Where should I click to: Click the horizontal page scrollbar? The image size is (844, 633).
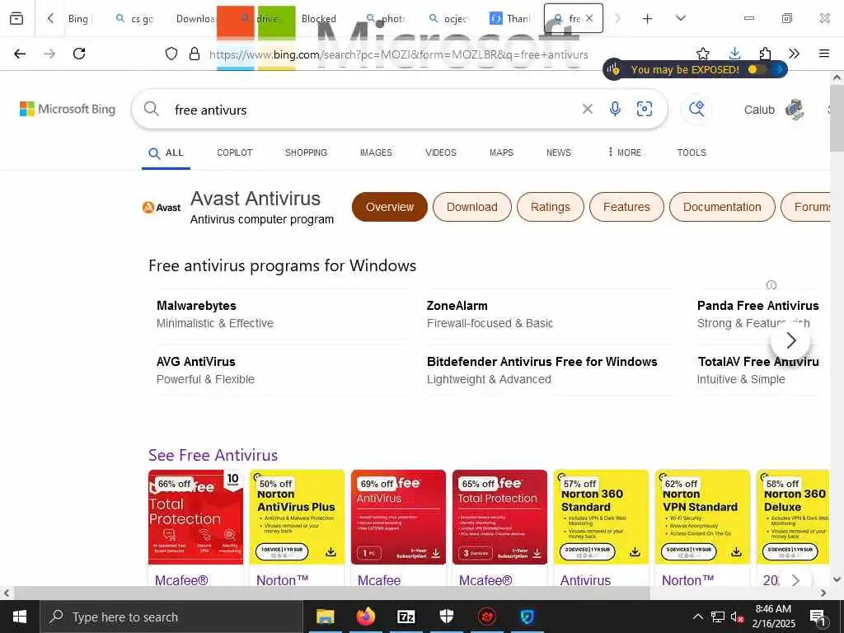(331, 593)
